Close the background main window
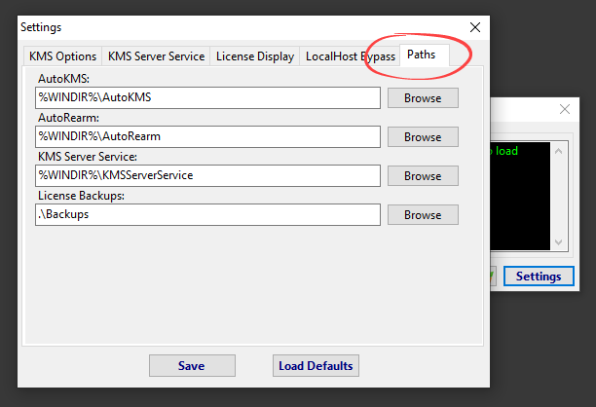The image size is (596, 407). click(564, 111)
